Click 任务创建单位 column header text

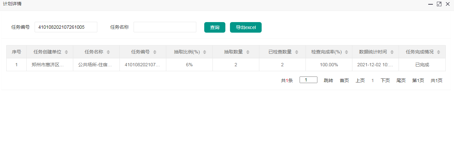pos(48,52)
